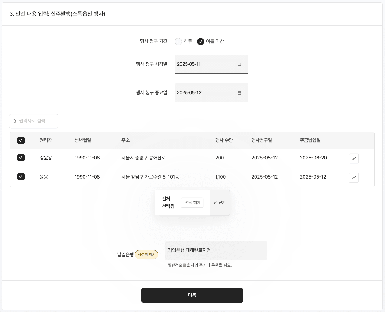Click the 행사 청구 기간 label

click(x=154, y=41)
